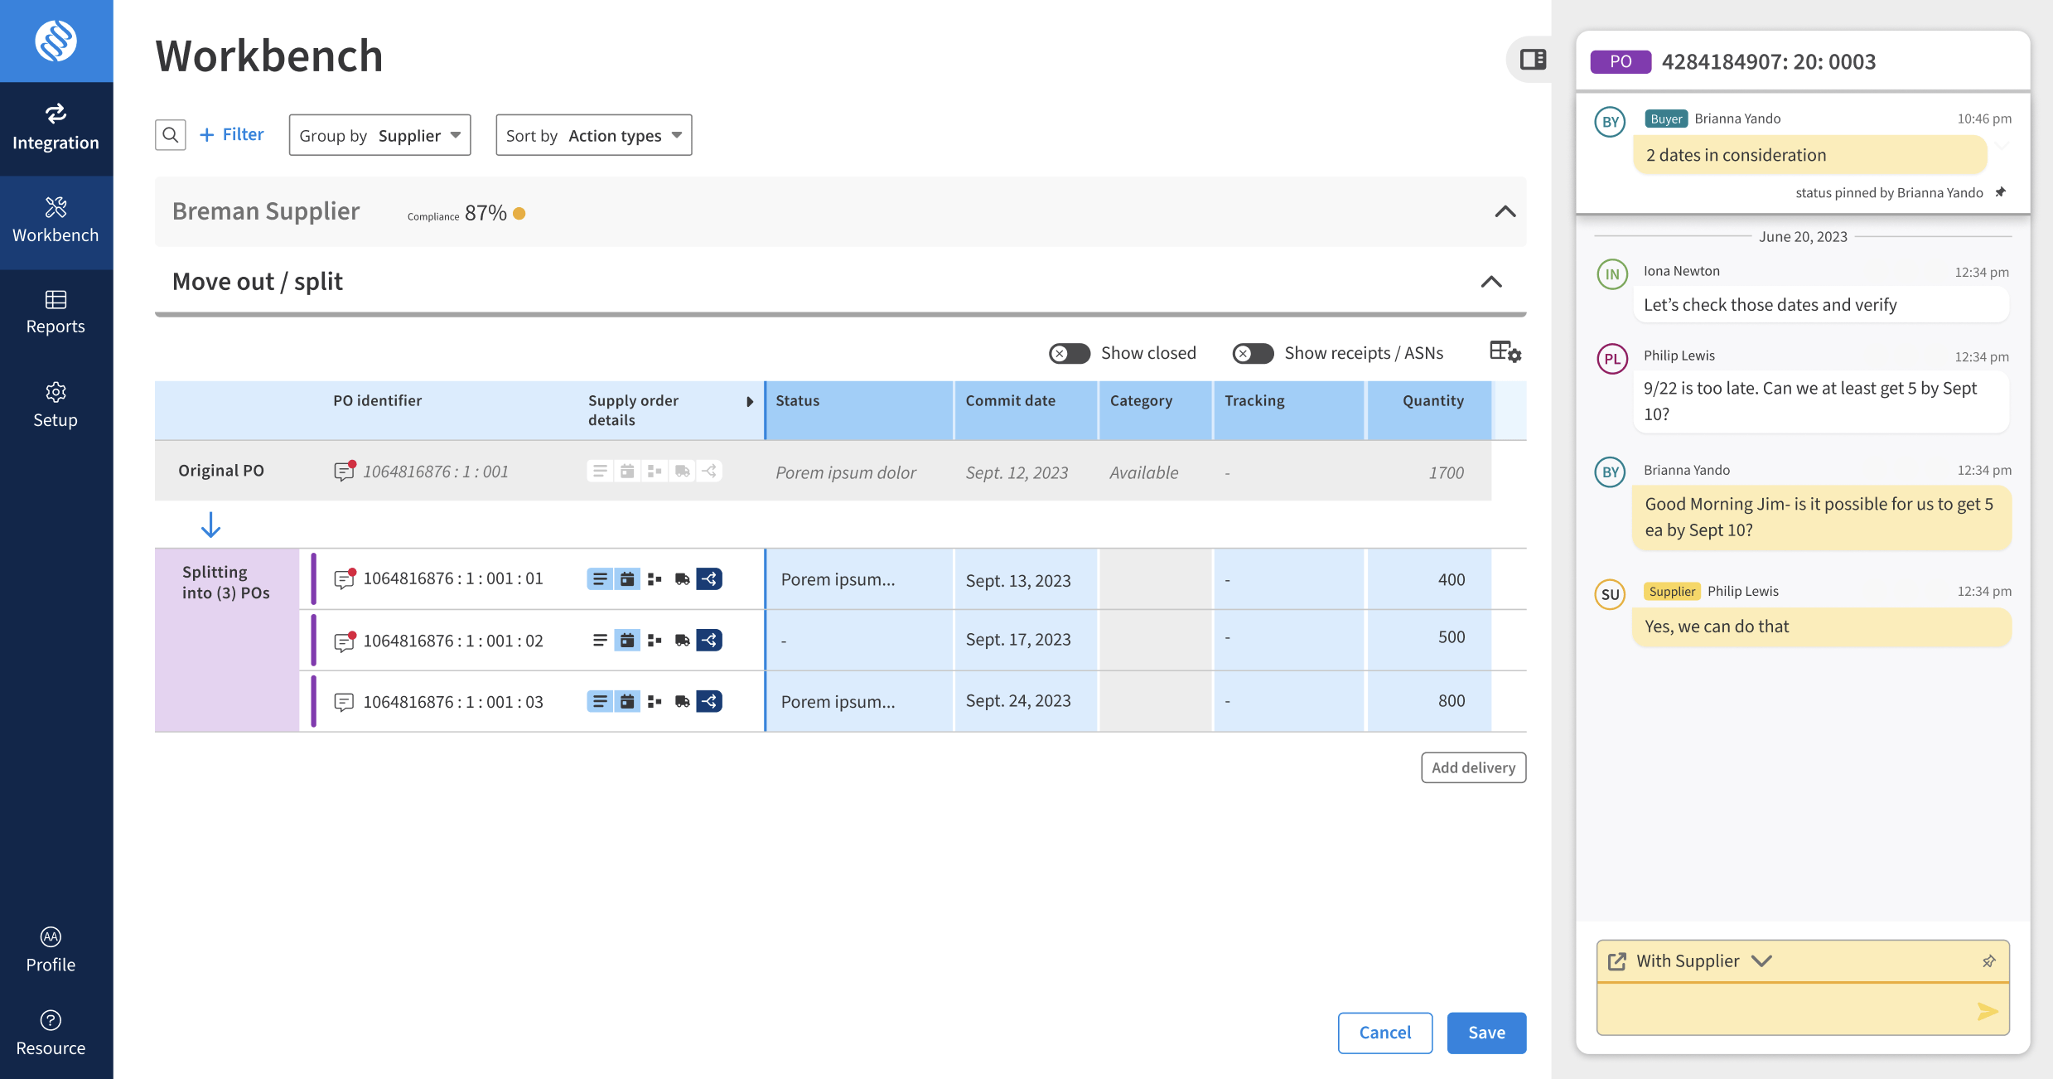This screenshot has height=1079, width=2053.
Task: Click the Add Filter link
Action: pos(231,134)
